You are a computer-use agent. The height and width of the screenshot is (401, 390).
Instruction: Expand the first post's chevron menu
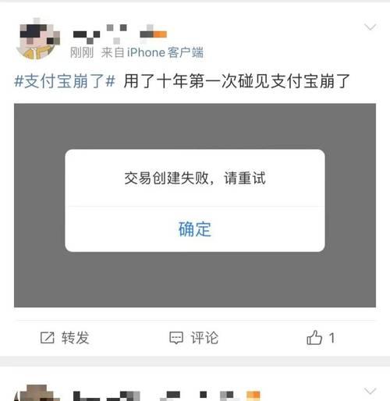(x=370, y=27)
